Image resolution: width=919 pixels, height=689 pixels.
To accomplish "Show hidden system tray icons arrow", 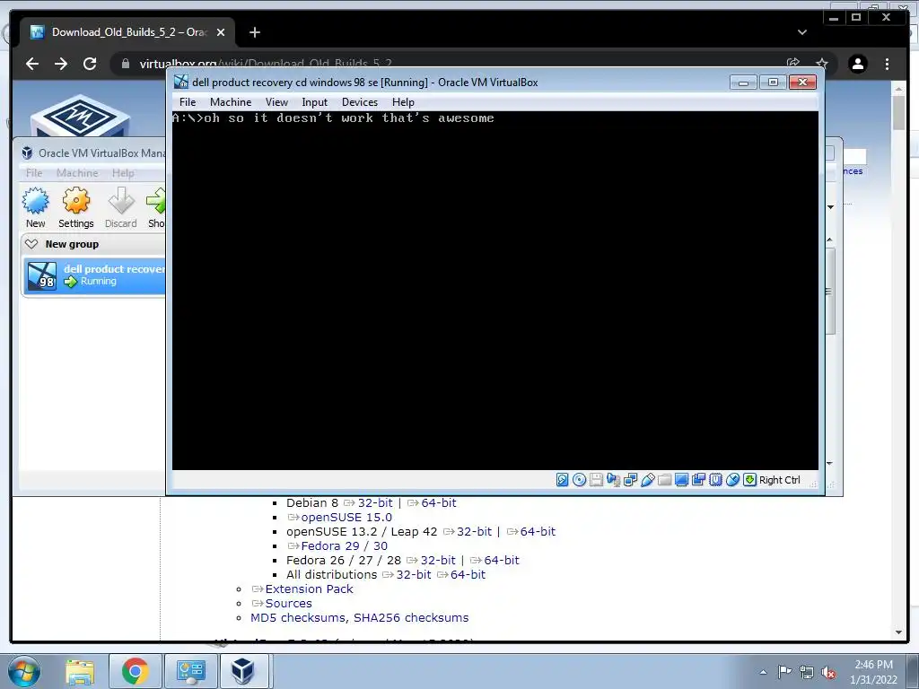I will point(763,672).
